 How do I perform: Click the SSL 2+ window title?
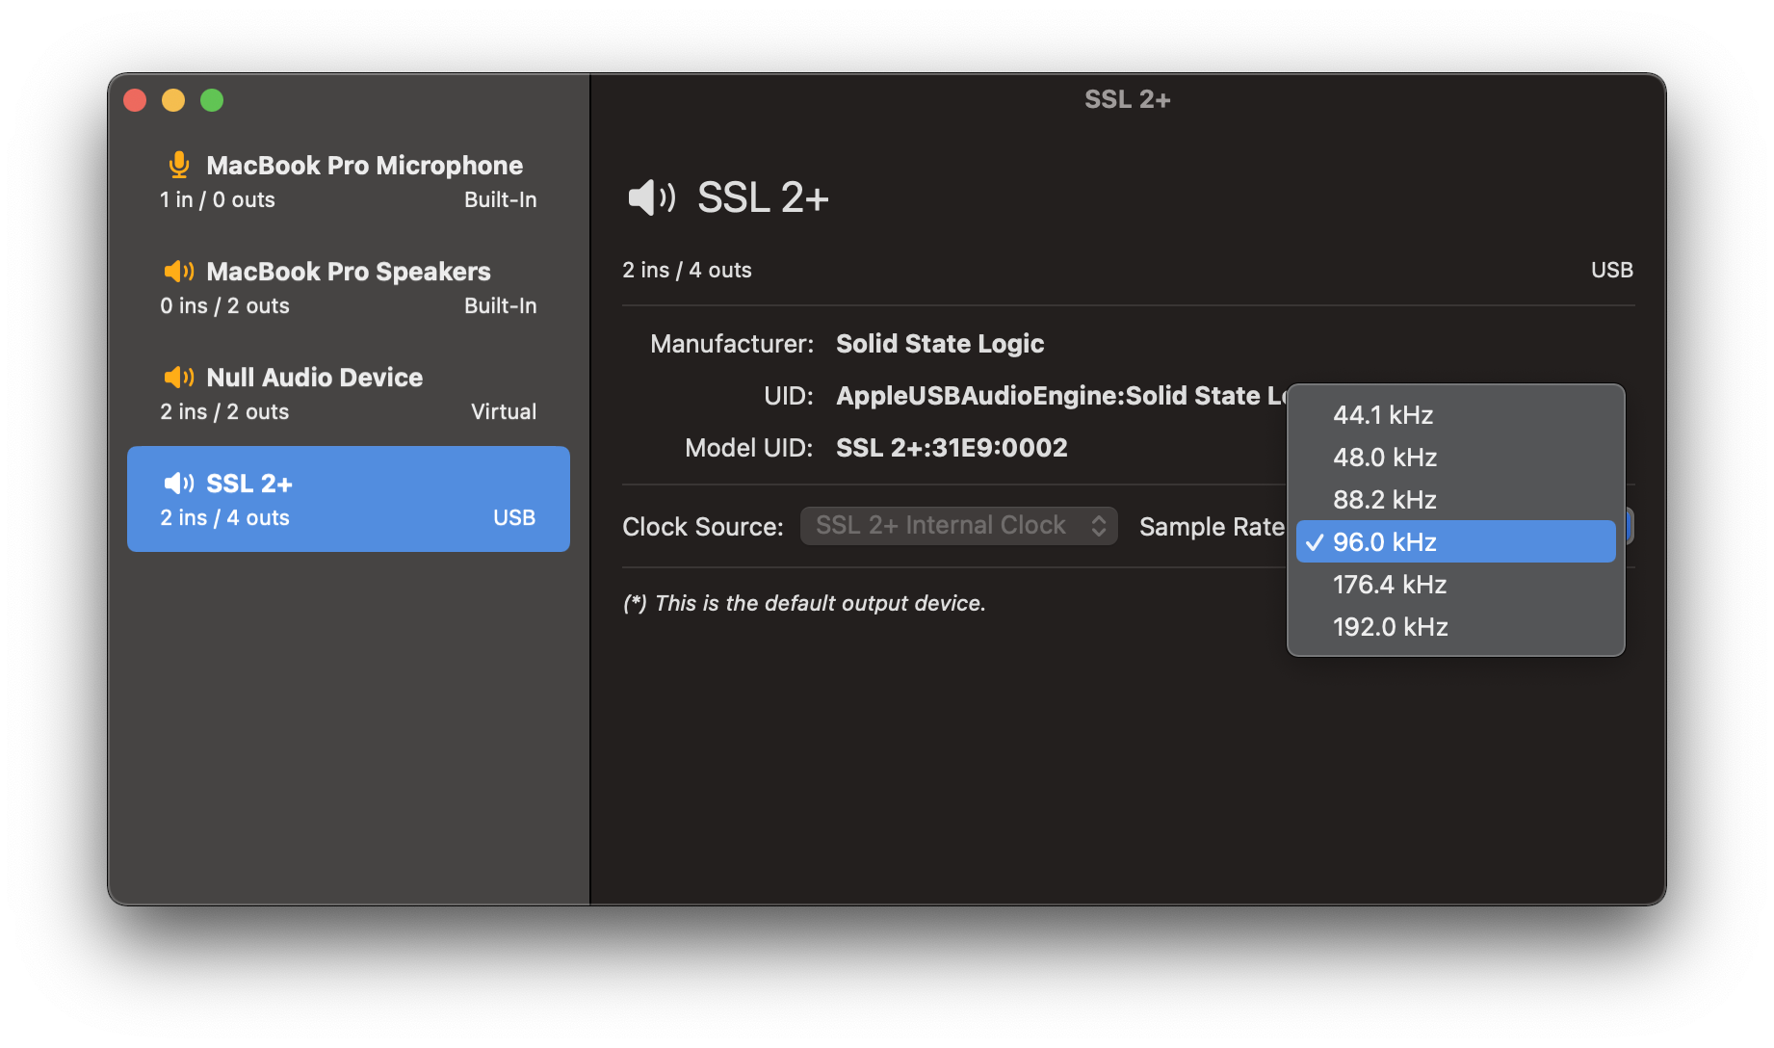pyautogui.click(x=1127, y=99)
